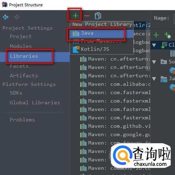The image size is (175, 175).
Task: Click add documentation URL plus-globe icon
Action: [x=167, y=35]
